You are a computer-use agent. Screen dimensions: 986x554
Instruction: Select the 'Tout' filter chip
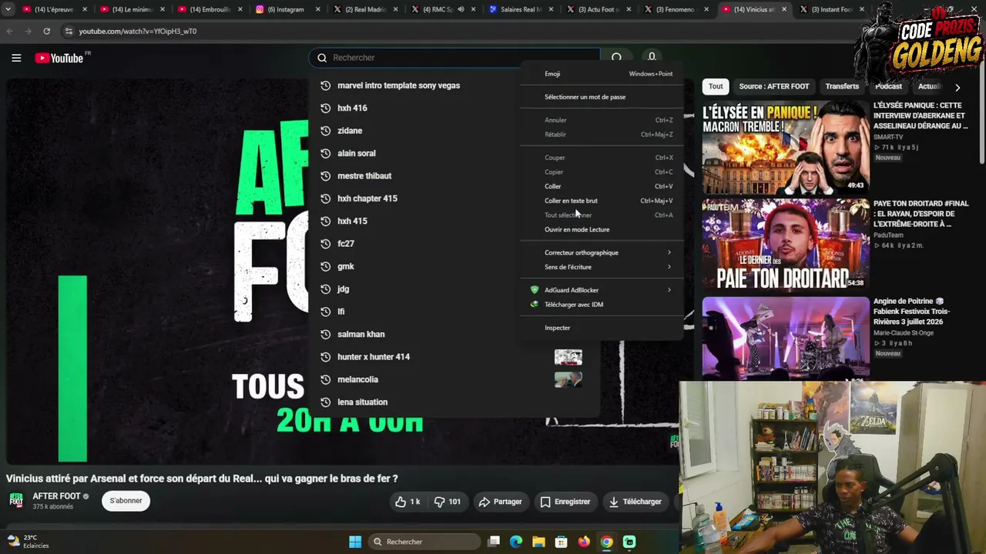pos(716,87)
